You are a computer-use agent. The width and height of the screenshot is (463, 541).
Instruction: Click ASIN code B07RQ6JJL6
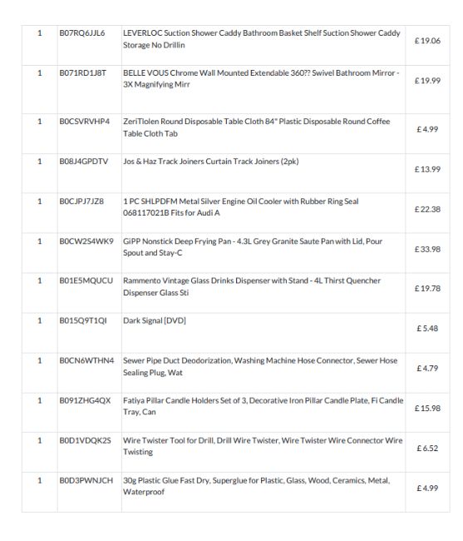pyautogui.click(x=82, y=33)
